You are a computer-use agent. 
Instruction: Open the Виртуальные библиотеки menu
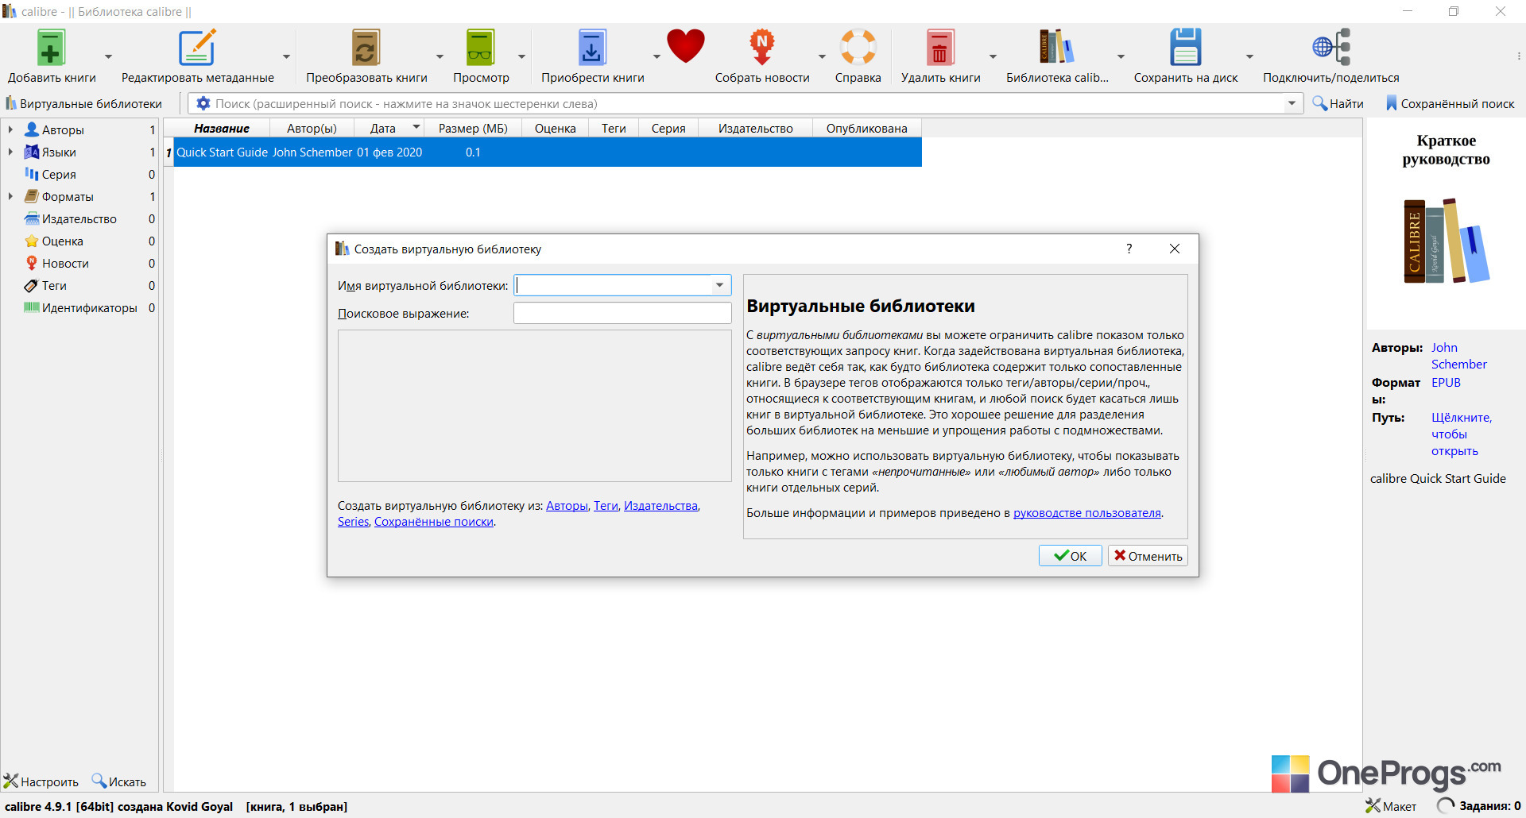[83, 103]
